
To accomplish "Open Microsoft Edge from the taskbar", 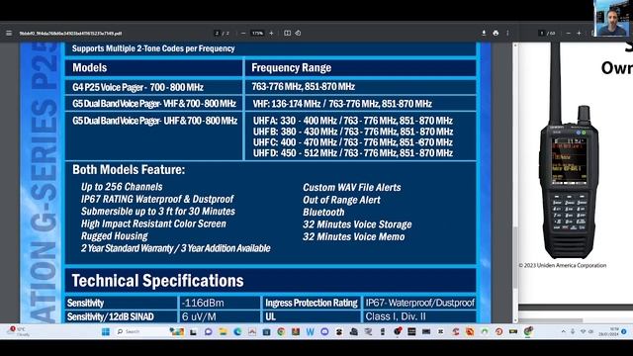I will point(237,332).
